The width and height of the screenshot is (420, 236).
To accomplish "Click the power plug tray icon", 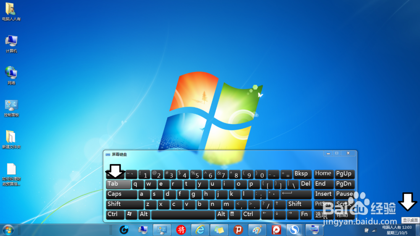I will pos(366,230).
